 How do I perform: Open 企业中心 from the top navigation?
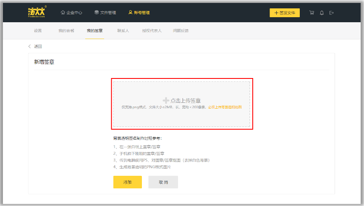(71, 13)
